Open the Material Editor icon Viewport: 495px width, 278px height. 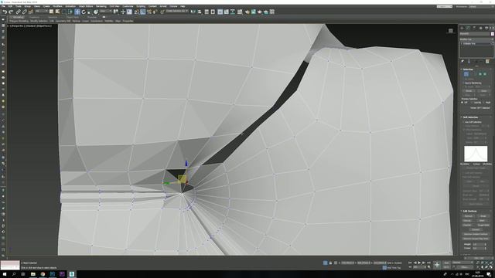[240, 12]
